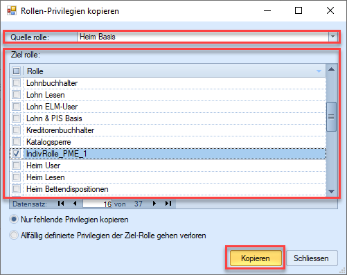Uncheck the IndivRolle_PME_1 checkbox

pos(17,154)
